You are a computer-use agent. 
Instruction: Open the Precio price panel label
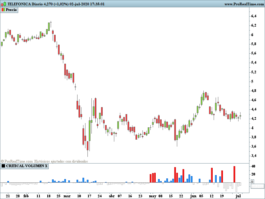click(9, 10)
